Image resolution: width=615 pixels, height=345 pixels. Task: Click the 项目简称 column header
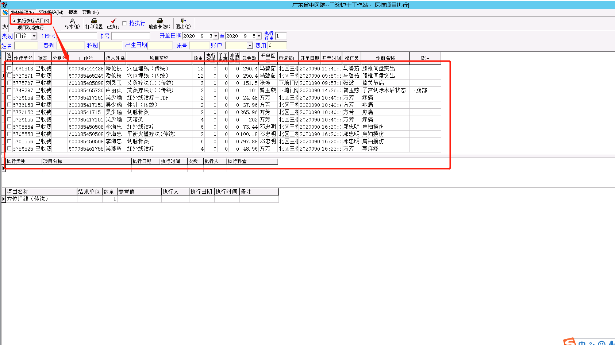159,58
